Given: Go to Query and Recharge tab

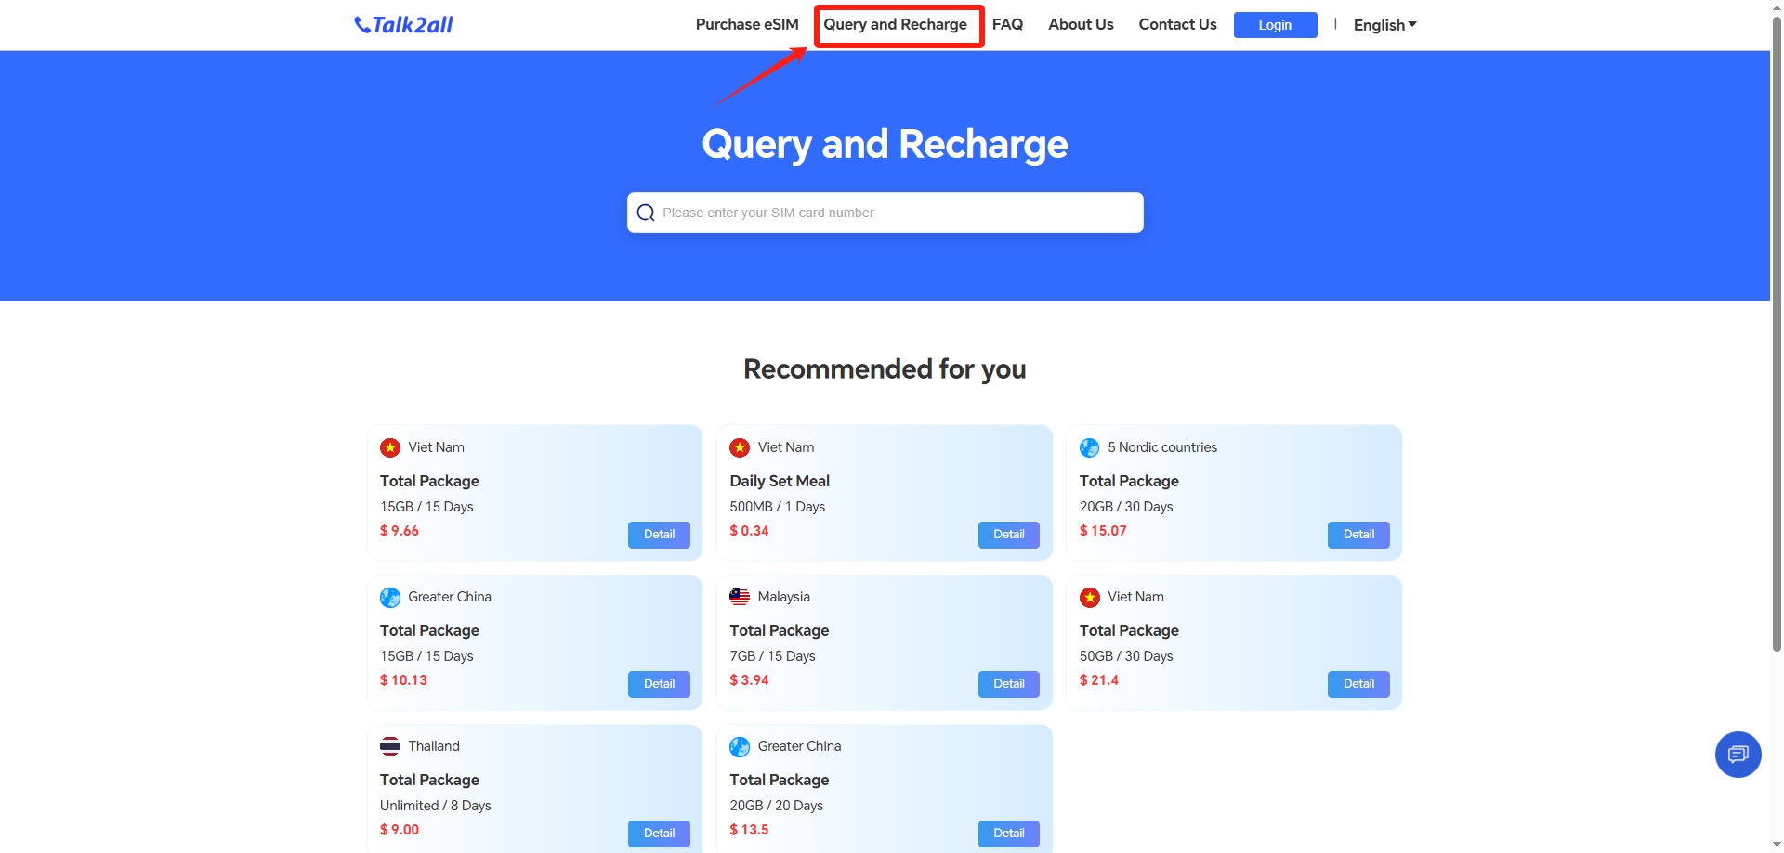Looking at the screenshot, I should point(895,25).
